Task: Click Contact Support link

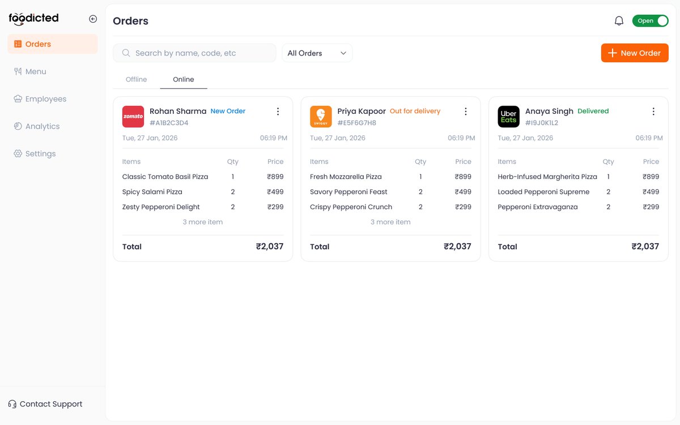Action: click(x=45, y=404)
